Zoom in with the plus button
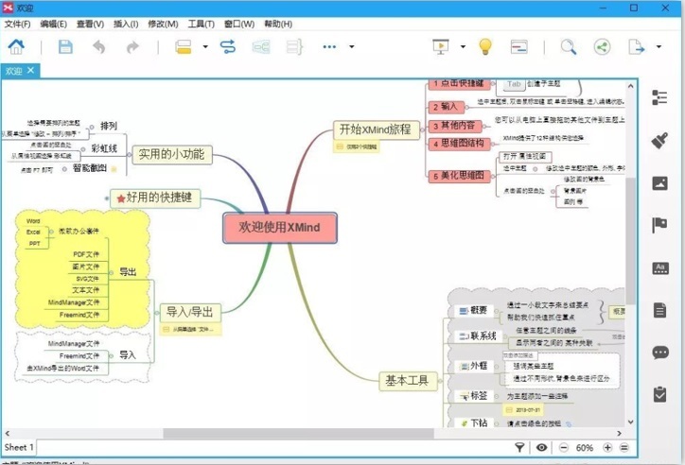This screenshot has width=685, height=465. tap(607, 448)
